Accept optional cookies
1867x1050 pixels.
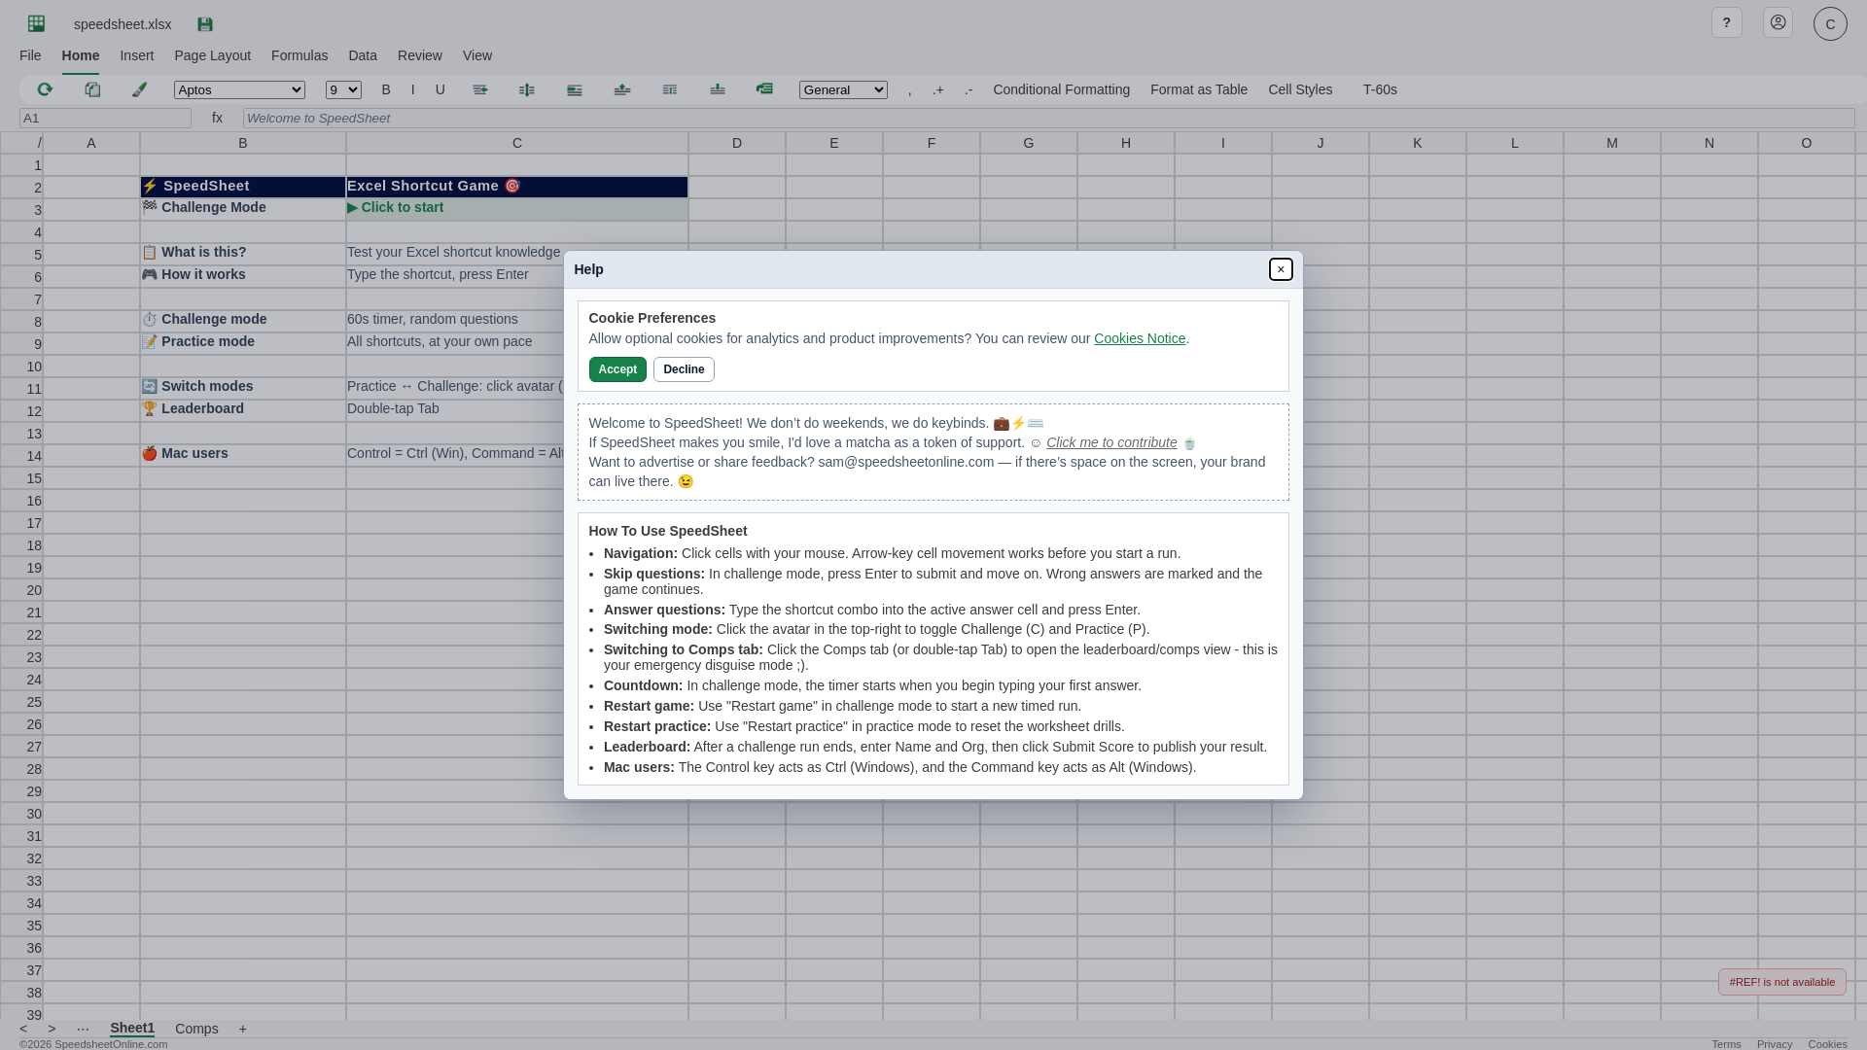617,369
